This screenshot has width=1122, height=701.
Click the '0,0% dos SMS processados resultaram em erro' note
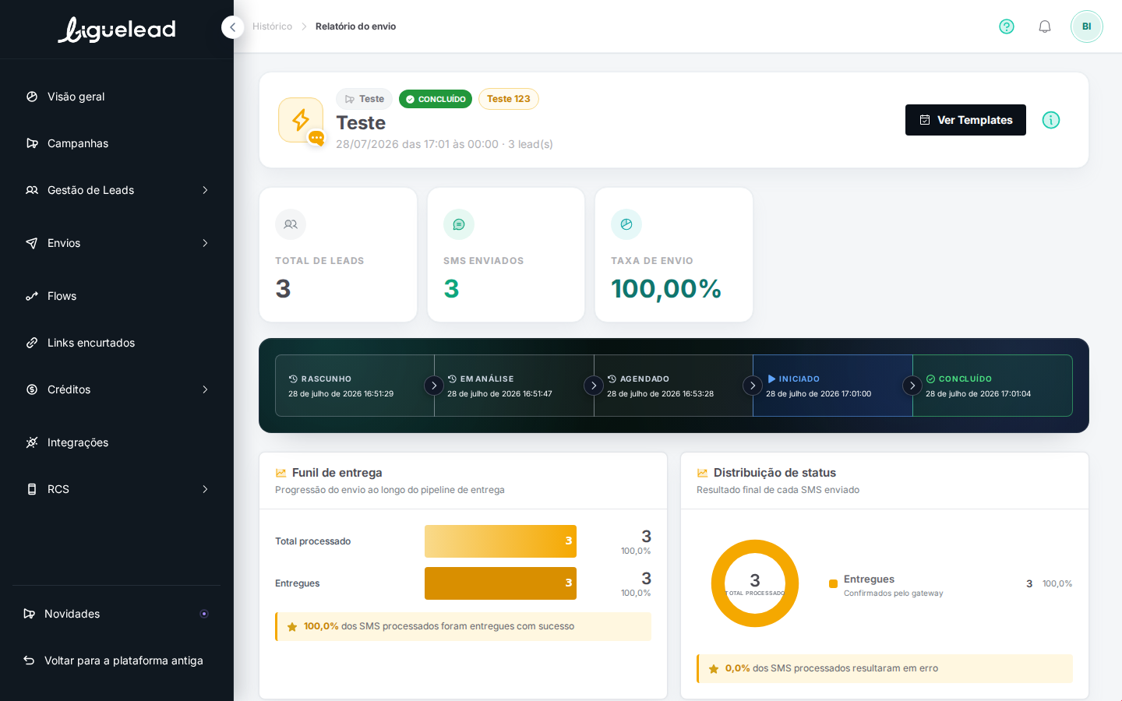point(884,668)
